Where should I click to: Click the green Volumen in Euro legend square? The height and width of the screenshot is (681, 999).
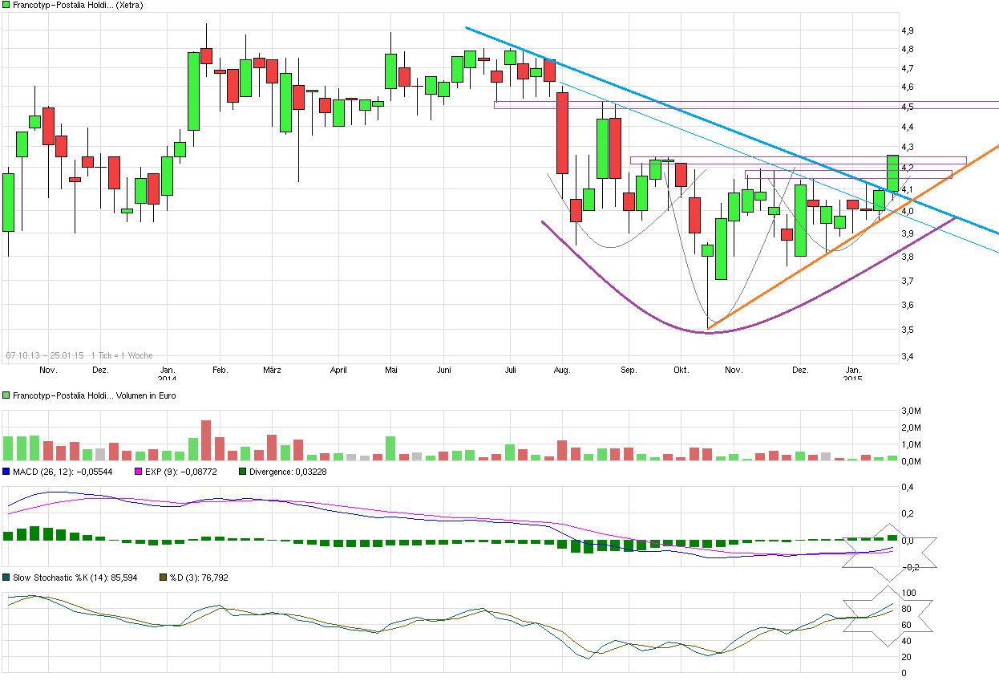pyautogui.click(x=7, y=395)
